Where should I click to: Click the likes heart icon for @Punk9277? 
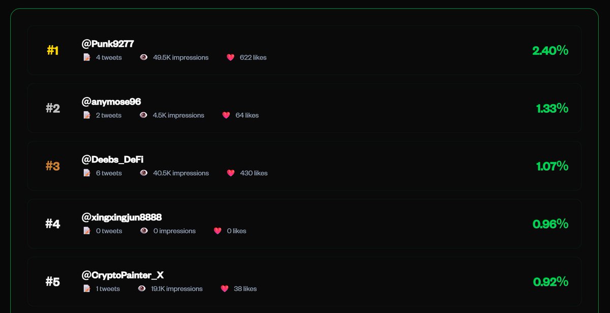230,57
